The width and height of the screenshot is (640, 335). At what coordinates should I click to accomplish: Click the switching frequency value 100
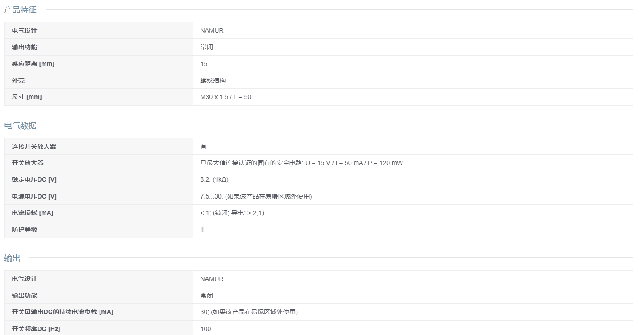coord(205,329)
